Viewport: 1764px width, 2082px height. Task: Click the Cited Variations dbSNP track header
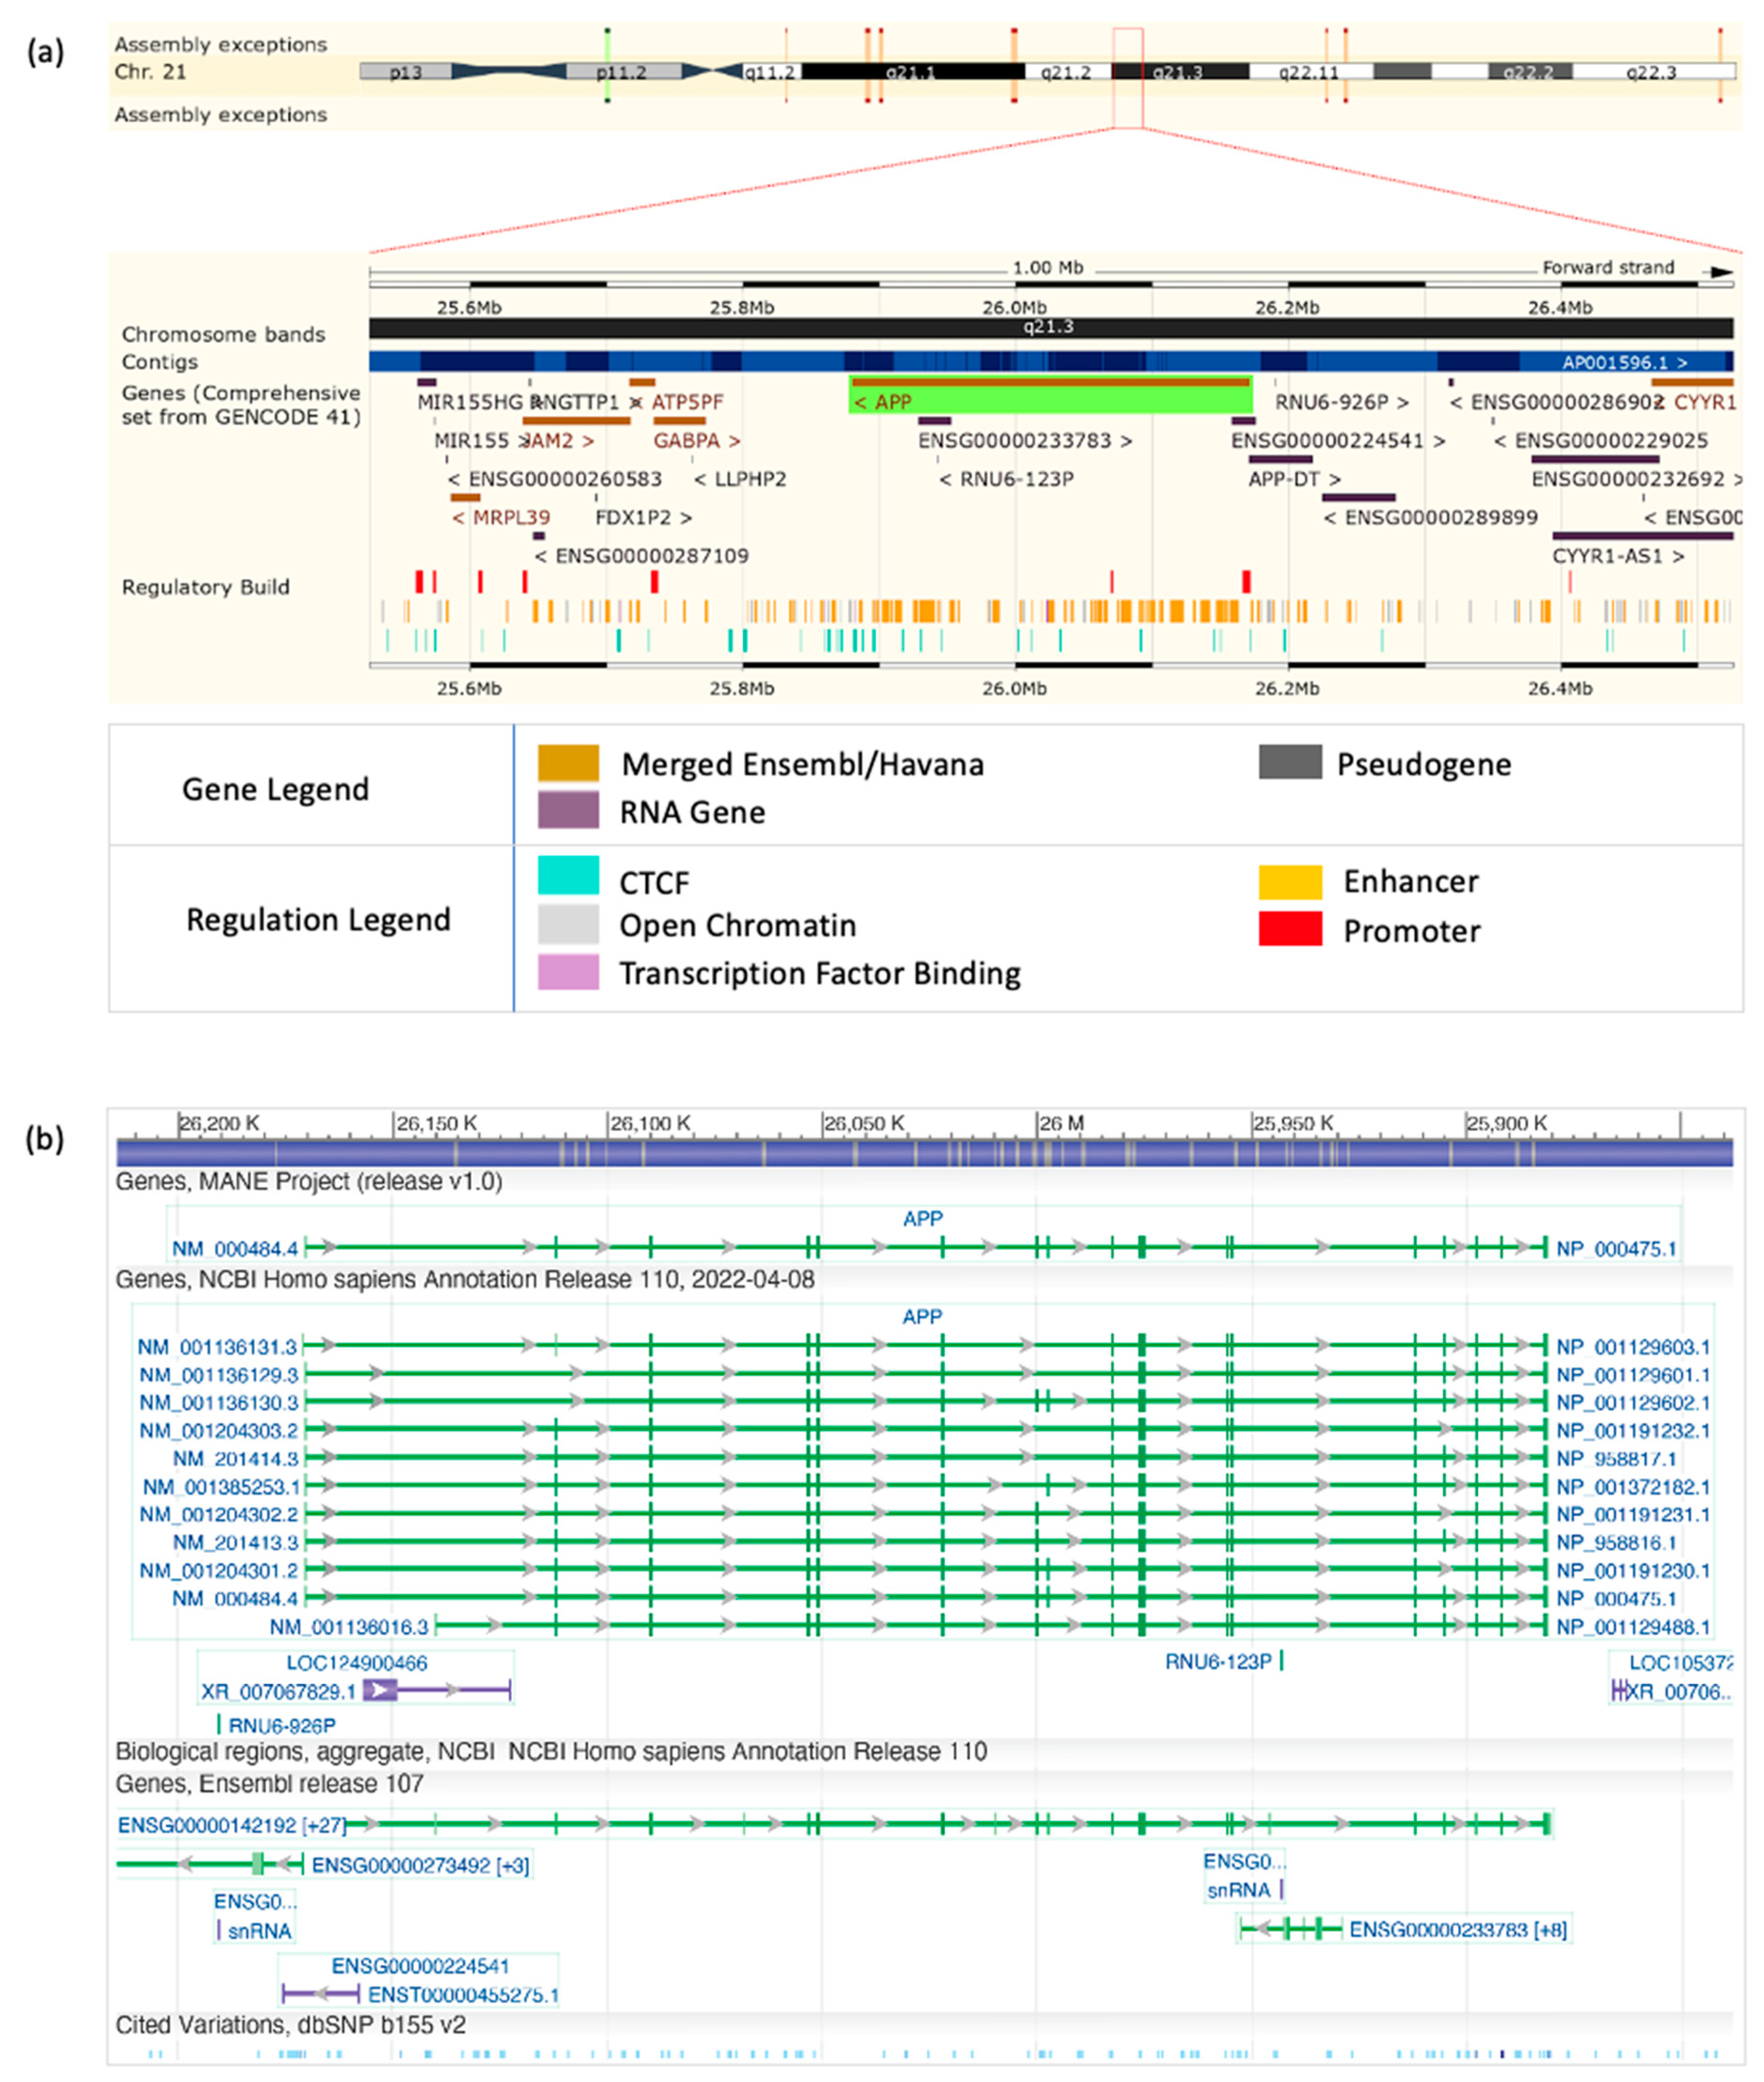point(291,2025)
